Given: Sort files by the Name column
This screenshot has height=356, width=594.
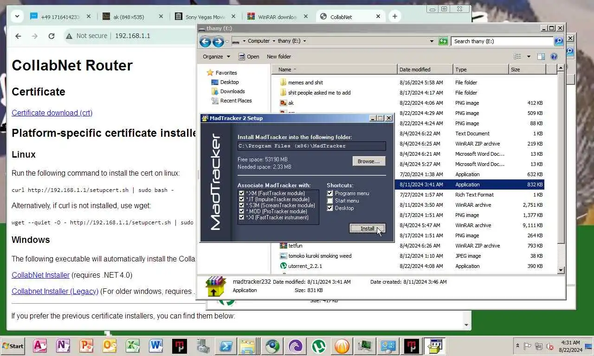Looking at the screenshot, I should [x=334, y=70].
